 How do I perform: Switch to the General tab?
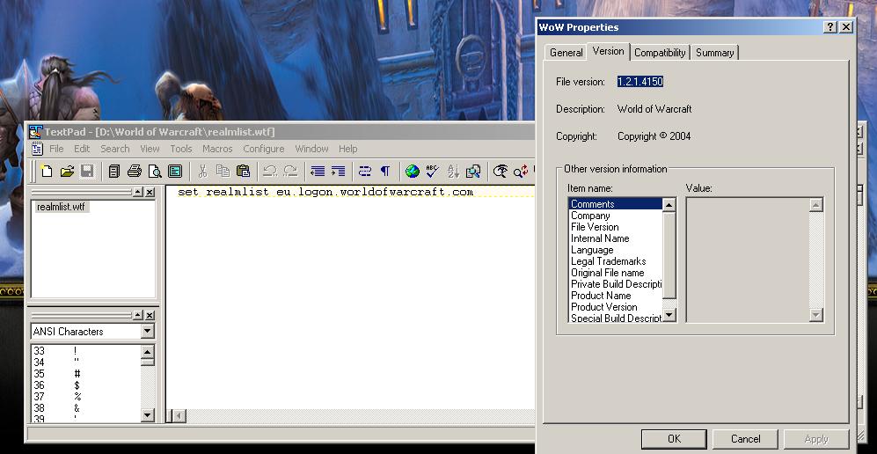(566, 53)
